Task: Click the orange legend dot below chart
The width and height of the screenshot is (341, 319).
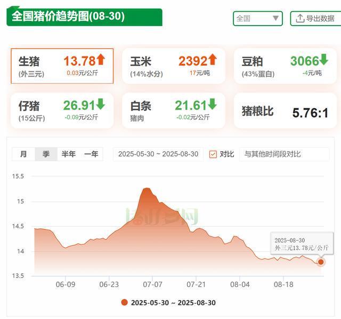Action: coord(125,302)
